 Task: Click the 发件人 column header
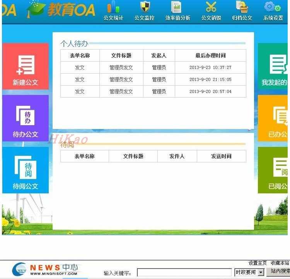coord(177,156)
